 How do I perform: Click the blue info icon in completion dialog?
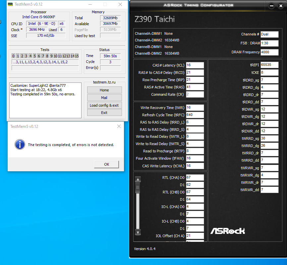[20, 144]
